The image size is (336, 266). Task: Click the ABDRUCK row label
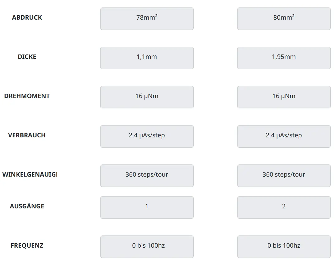coord(27,17)
